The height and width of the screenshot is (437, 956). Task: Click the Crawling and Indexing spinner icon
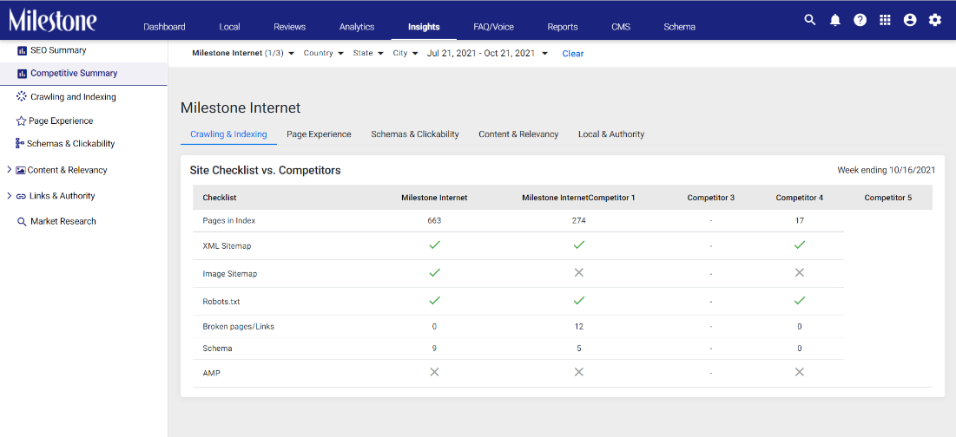pyautogui.click(x=22, y=97)
